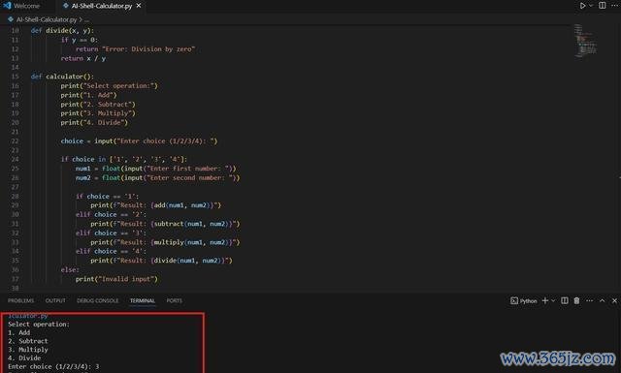Screen dimensions: 621x373
Task: Maximize the panel with the chevron-up icon
Action: (x=602, y=300)
